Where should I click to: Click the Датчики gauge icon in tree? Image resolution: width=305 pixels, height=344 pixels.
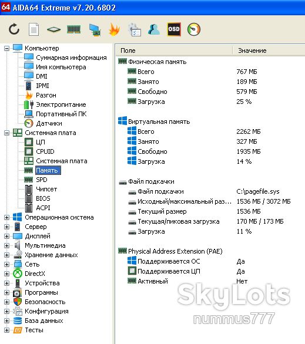(29, 123)
